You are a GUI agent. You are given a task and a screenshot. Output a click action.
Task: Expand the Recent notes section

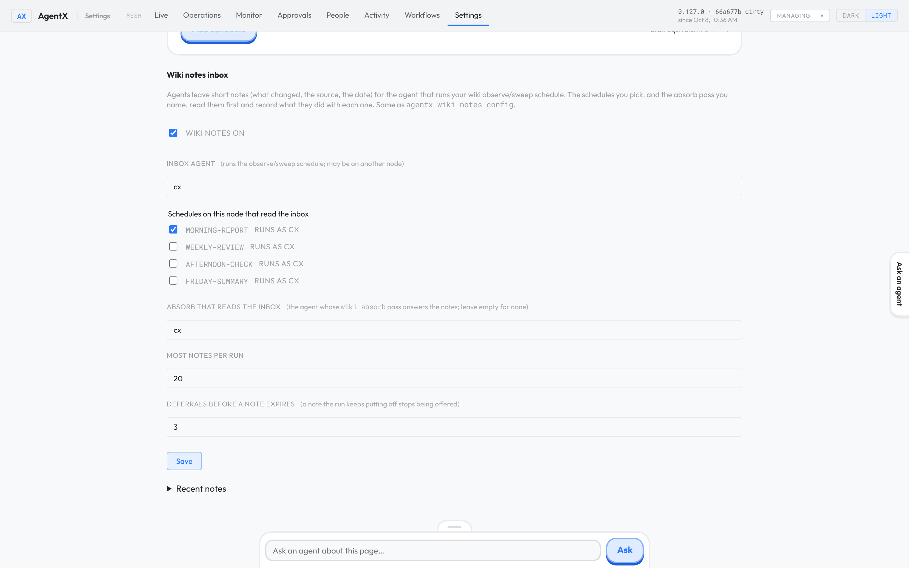tap(196, 488)
